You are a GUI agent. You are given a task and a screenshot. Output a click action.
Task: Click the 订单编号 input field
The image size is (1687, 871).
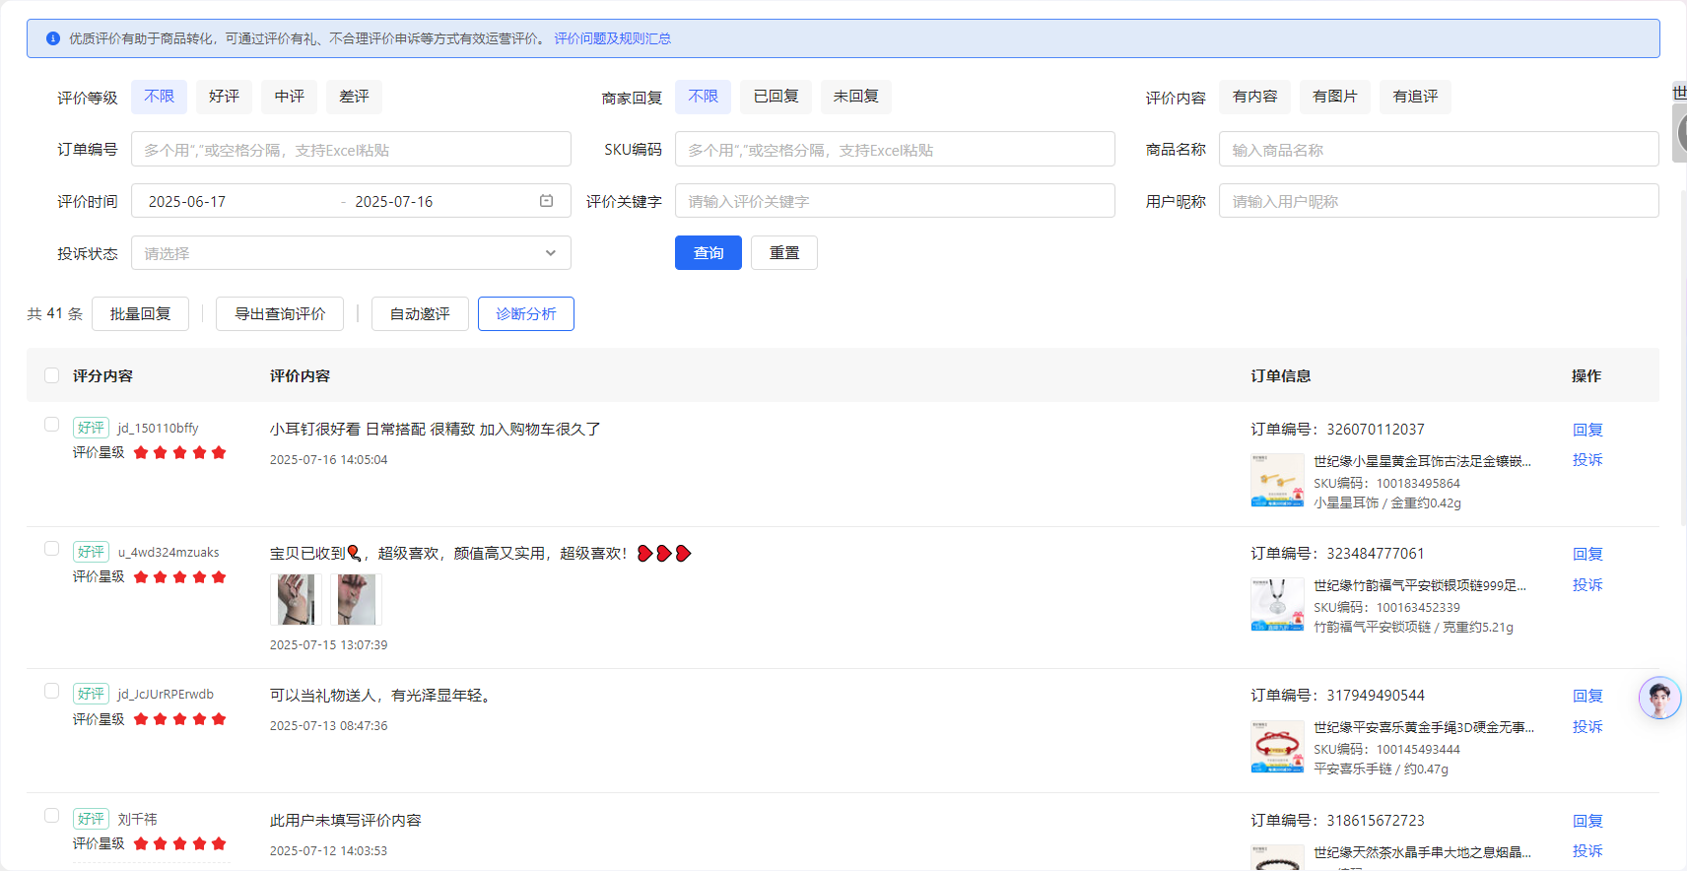351,150
